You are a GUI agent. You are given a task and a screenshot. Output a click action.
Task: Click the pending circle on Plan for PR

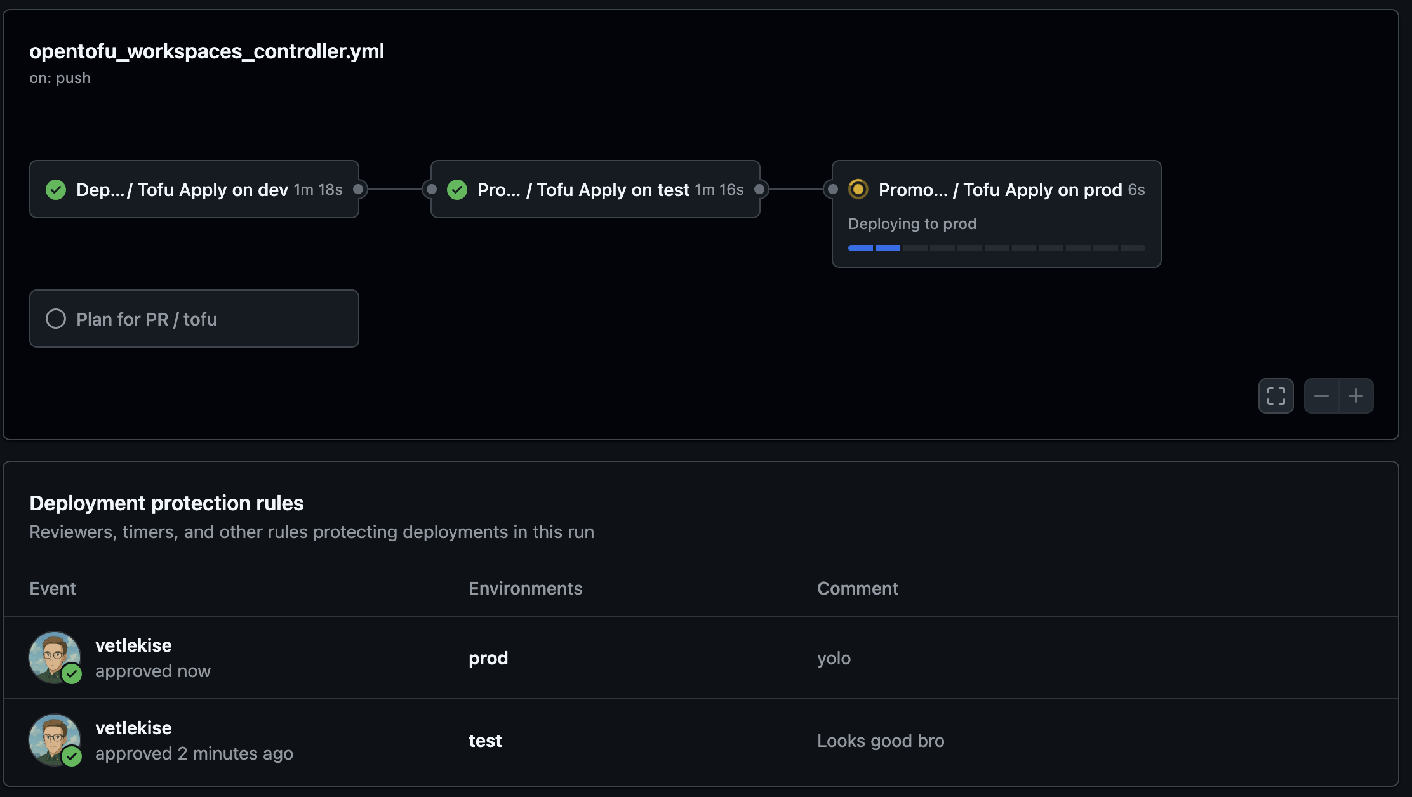point(56,319)
